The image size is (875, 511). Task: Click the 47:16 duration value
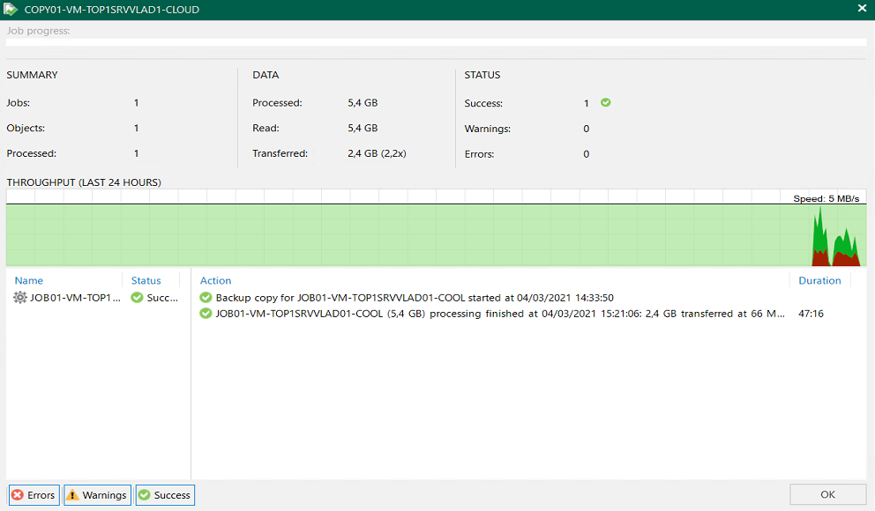(x=811, y=314)
